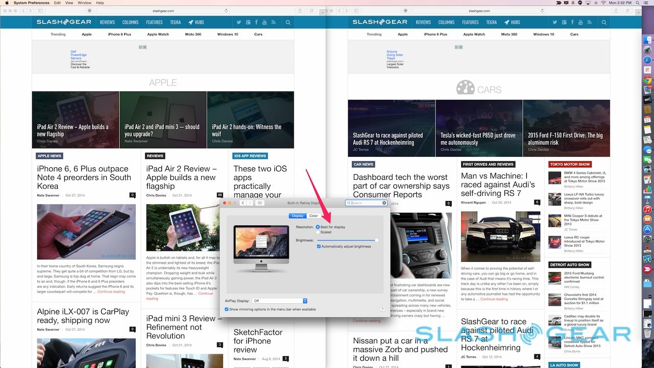Open the iPhone 6 outpace Note 4 preorders article
The image size is (654, 368).
84,177
